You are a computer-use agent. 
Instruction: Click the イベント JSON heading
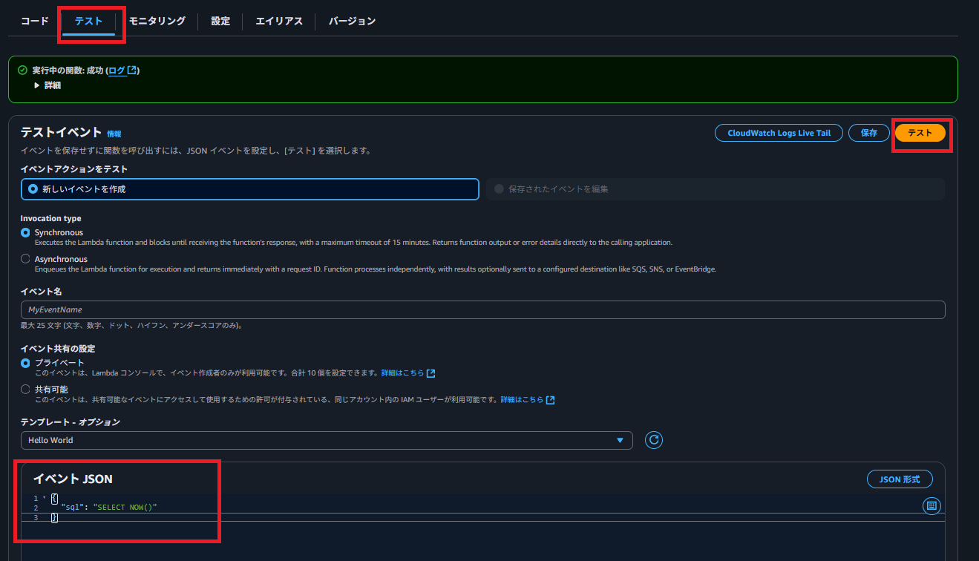click(73, 479)
